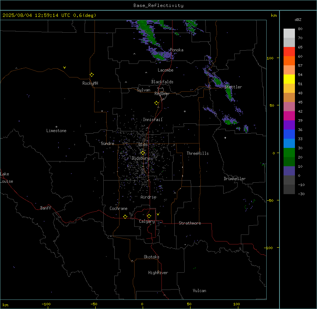317x309 pixels.
Task: Click the yellow station marker near RockyMH
Action: (92, 75)
